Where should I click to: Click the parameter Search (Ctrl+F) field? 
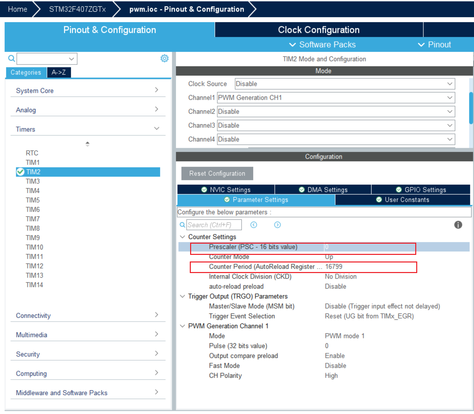tap(214, 225)
